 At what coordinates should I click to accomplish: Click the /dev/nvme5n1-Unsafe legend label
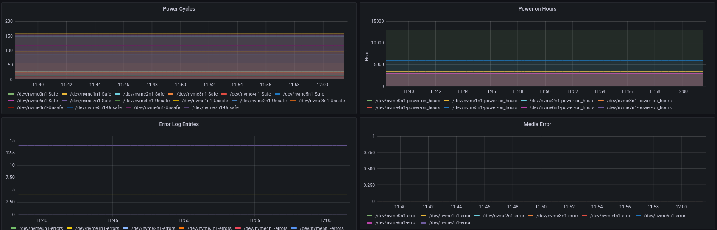pos(98,107)
